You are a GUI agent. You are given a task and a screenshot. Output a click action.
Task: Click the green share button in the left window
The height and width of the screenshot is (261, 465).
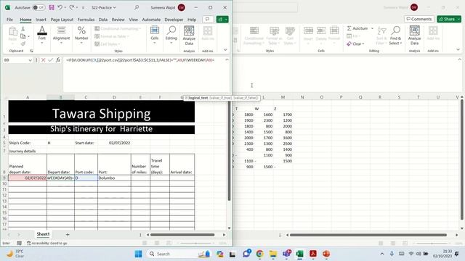coord(222,20)
